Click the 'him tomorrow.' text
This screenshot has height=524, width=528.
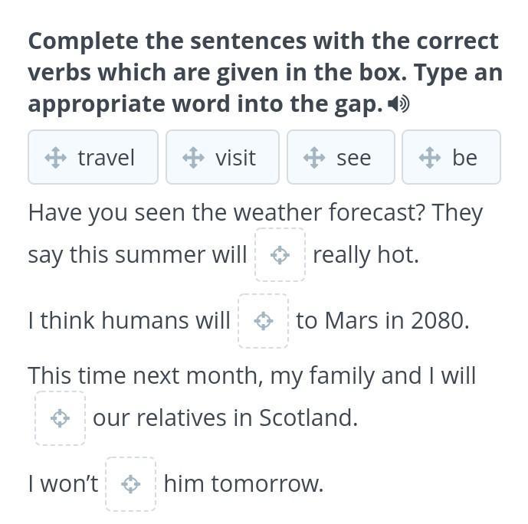244,484
